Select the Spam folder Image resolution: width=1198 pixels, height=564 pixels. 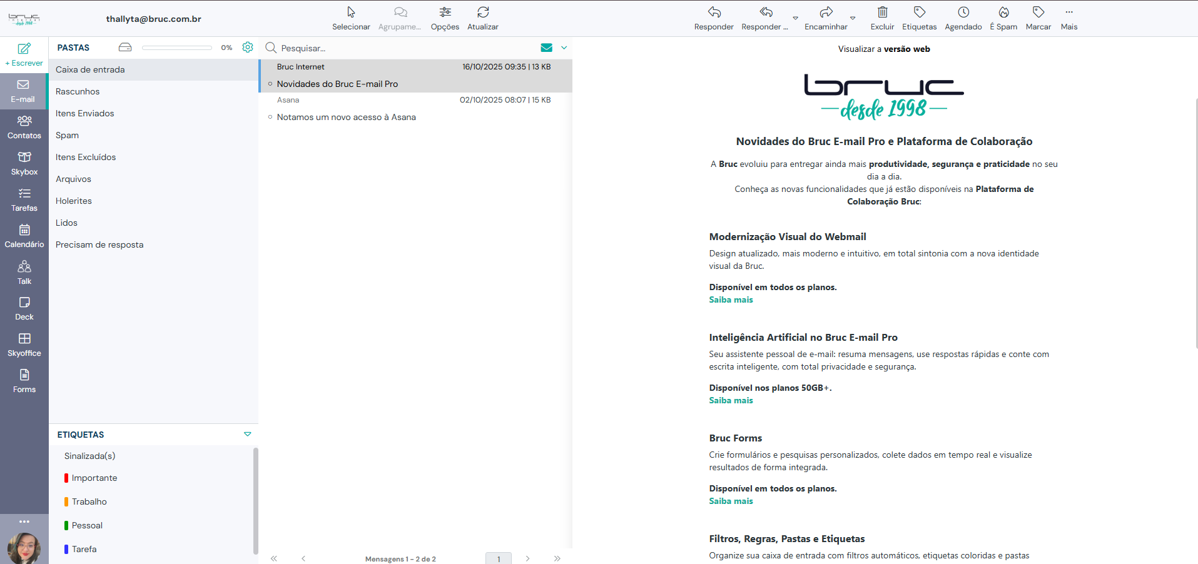[x=67, y=135]
